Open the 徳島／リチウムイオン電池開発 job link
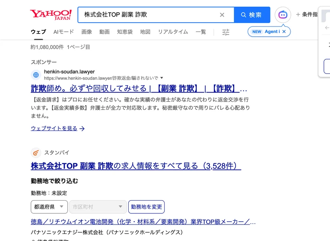 pos(143,222)
